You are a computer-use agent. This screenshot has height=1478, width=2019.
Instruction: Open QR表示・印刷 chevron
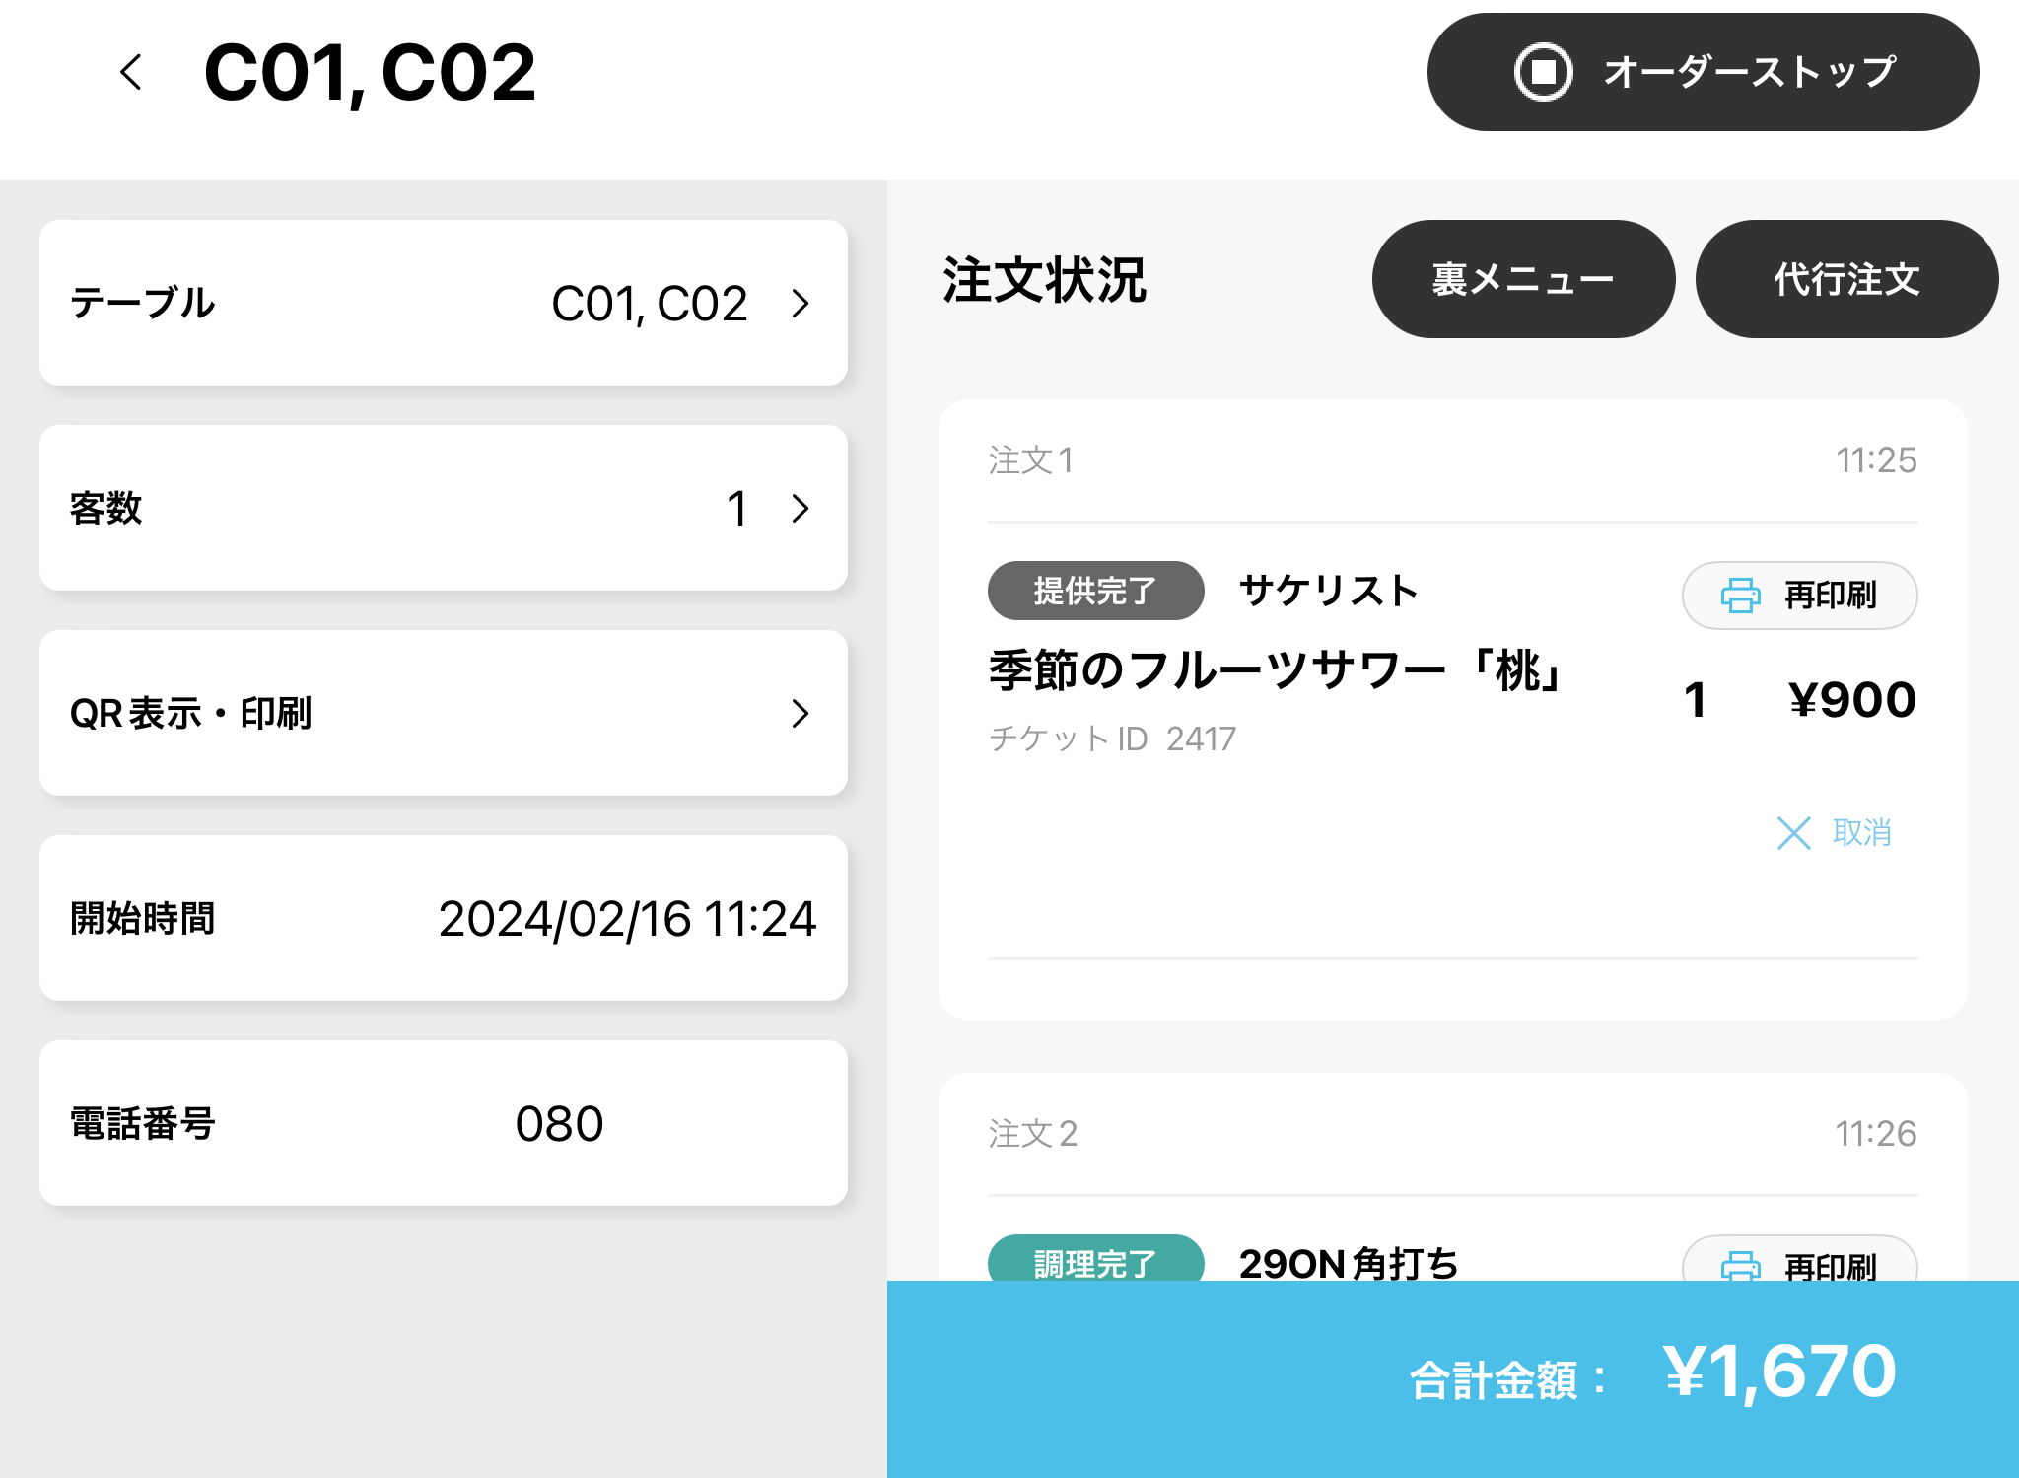point(801,713)
